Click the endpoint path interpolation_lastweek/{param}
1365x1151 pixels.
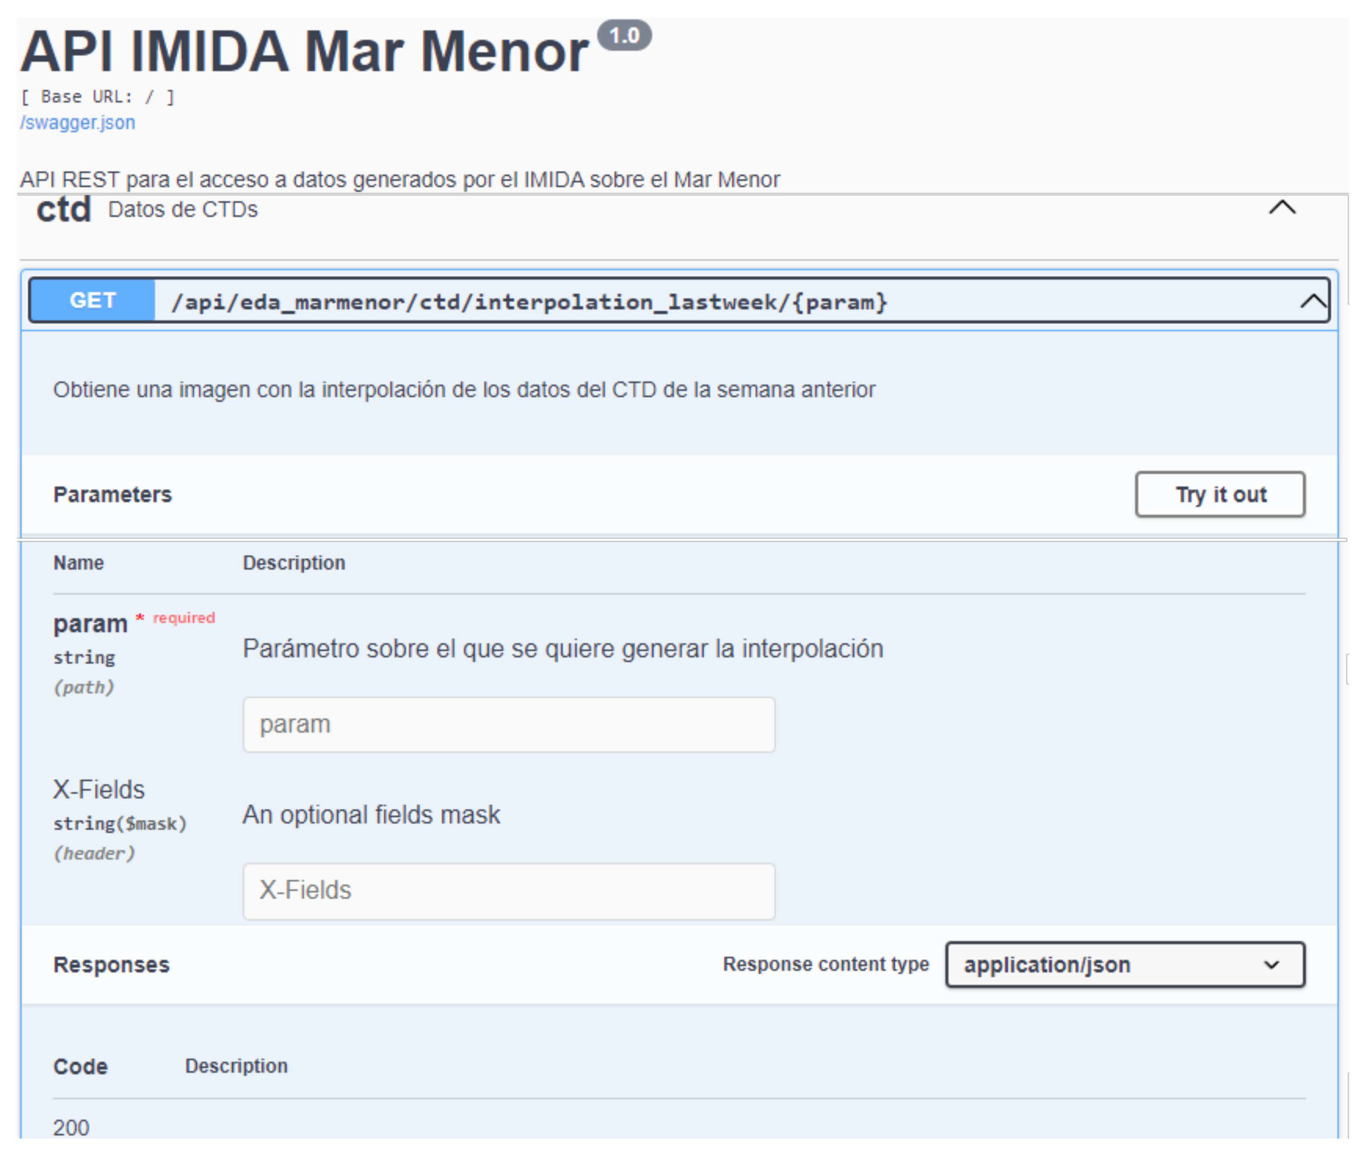point(529,302)
